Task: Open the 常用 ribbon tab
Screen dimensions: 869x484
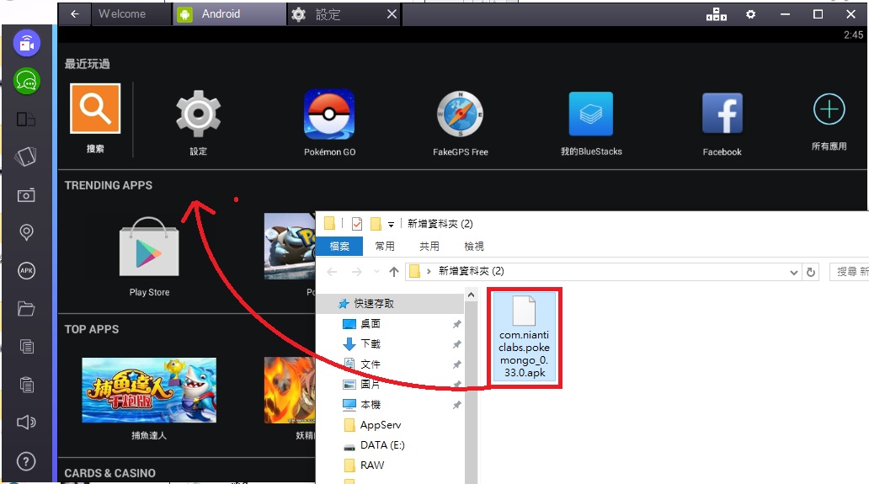Action: coord(385,247)
